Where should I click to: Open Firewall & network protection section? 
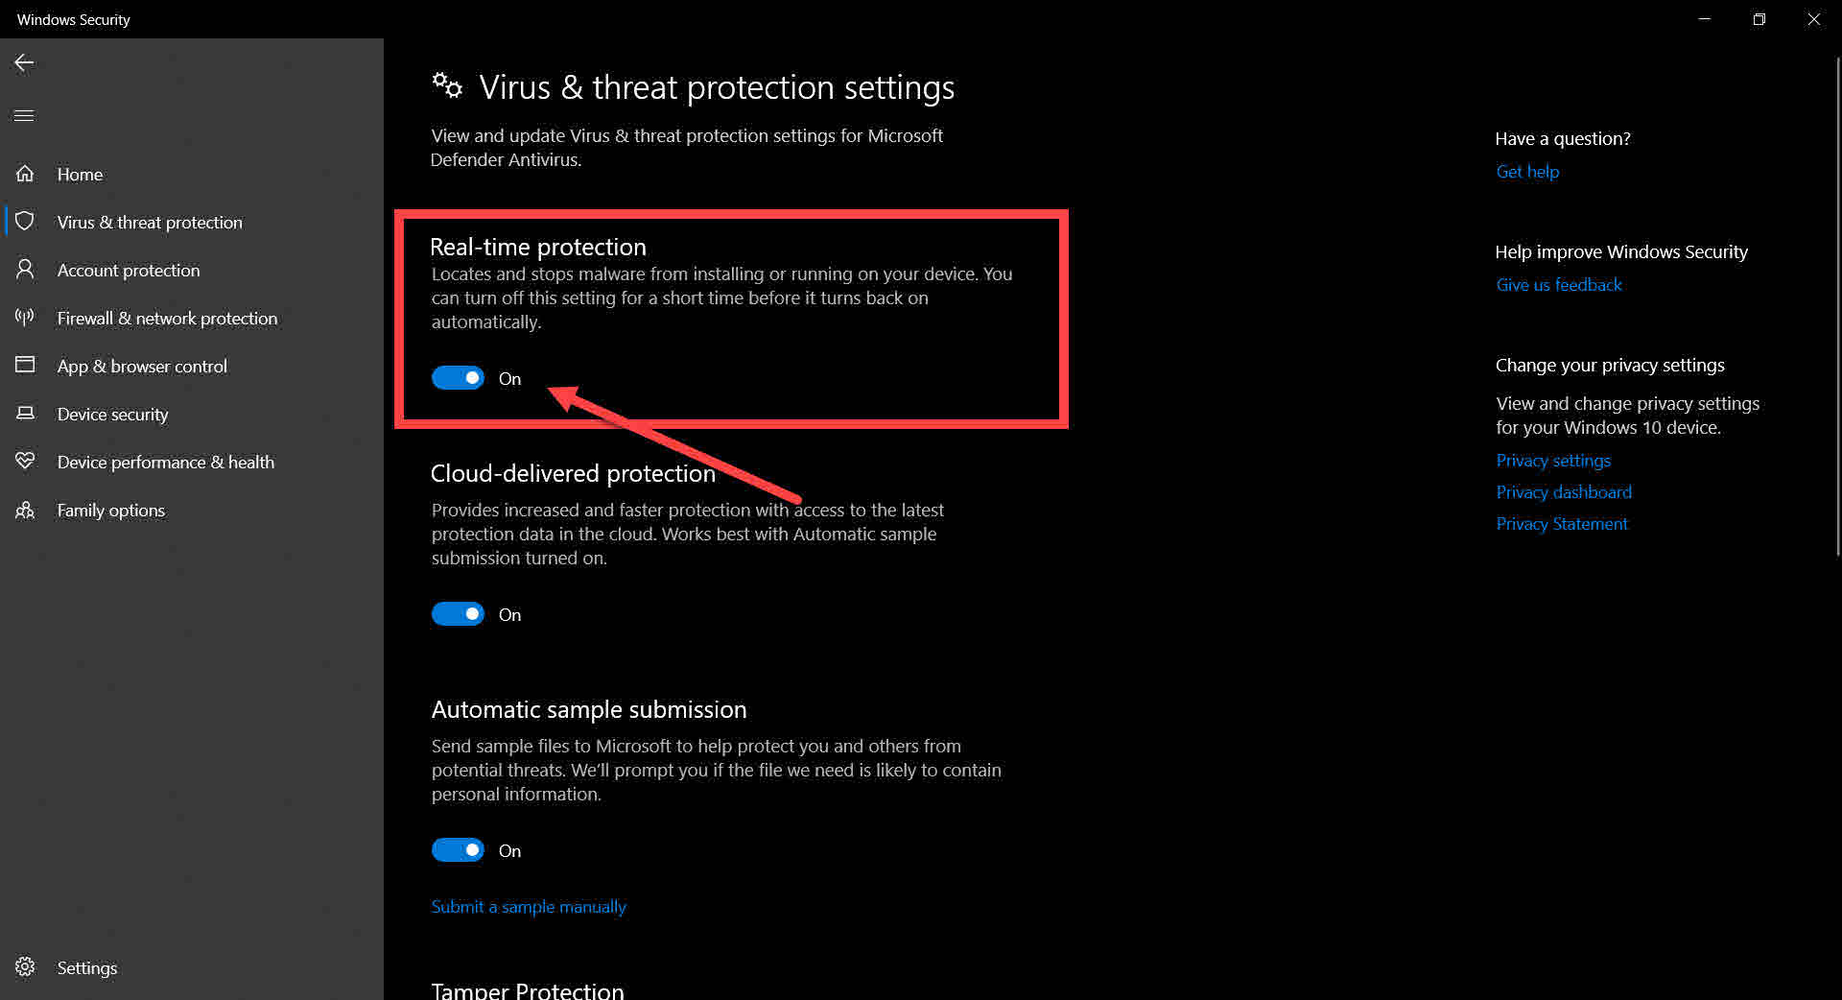[x=167, y=318]
